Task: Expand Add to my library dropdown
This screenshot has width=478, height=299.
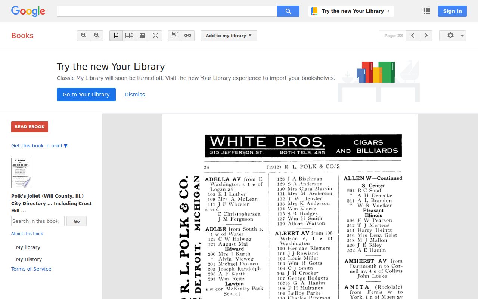Action: 229,36
